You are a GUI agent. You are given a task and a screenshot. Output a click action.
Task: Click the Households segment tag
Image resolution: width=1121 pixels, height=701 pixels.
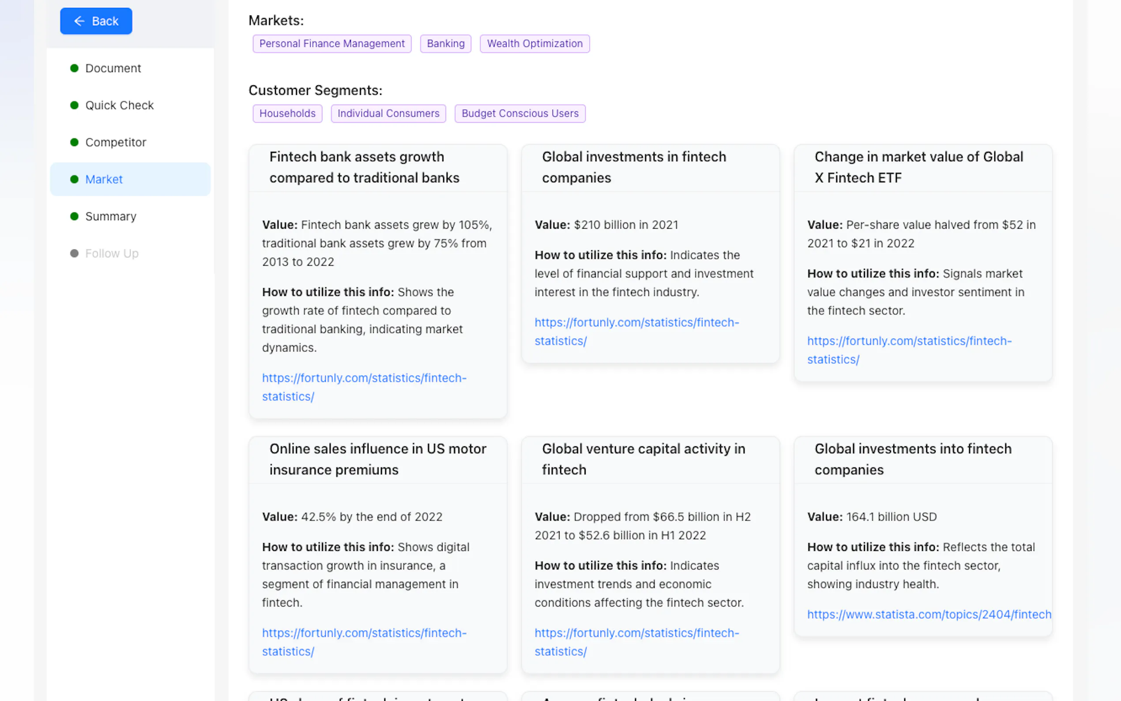(287, 113)
